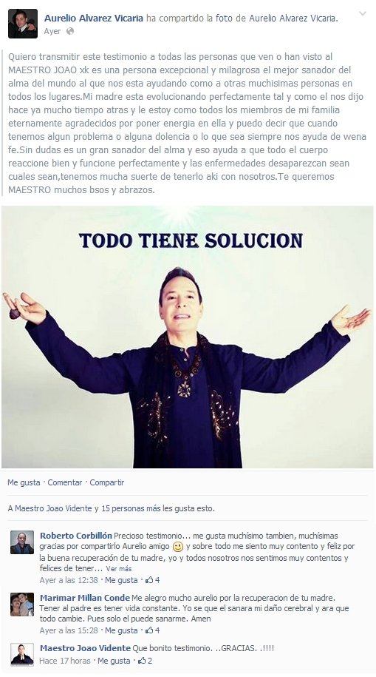
Task: Like Maestro Joao Vidente's comment
Action: click(114, 661)
